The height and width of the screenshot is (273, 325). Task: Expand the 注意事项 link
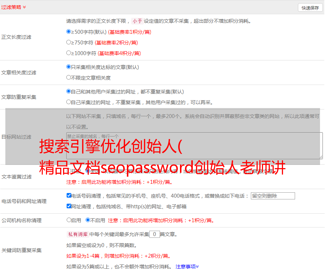point(187,267)
